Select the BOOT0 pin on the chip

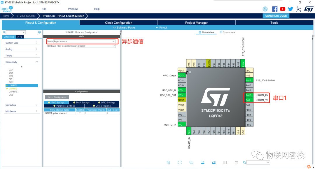[209, 63]
